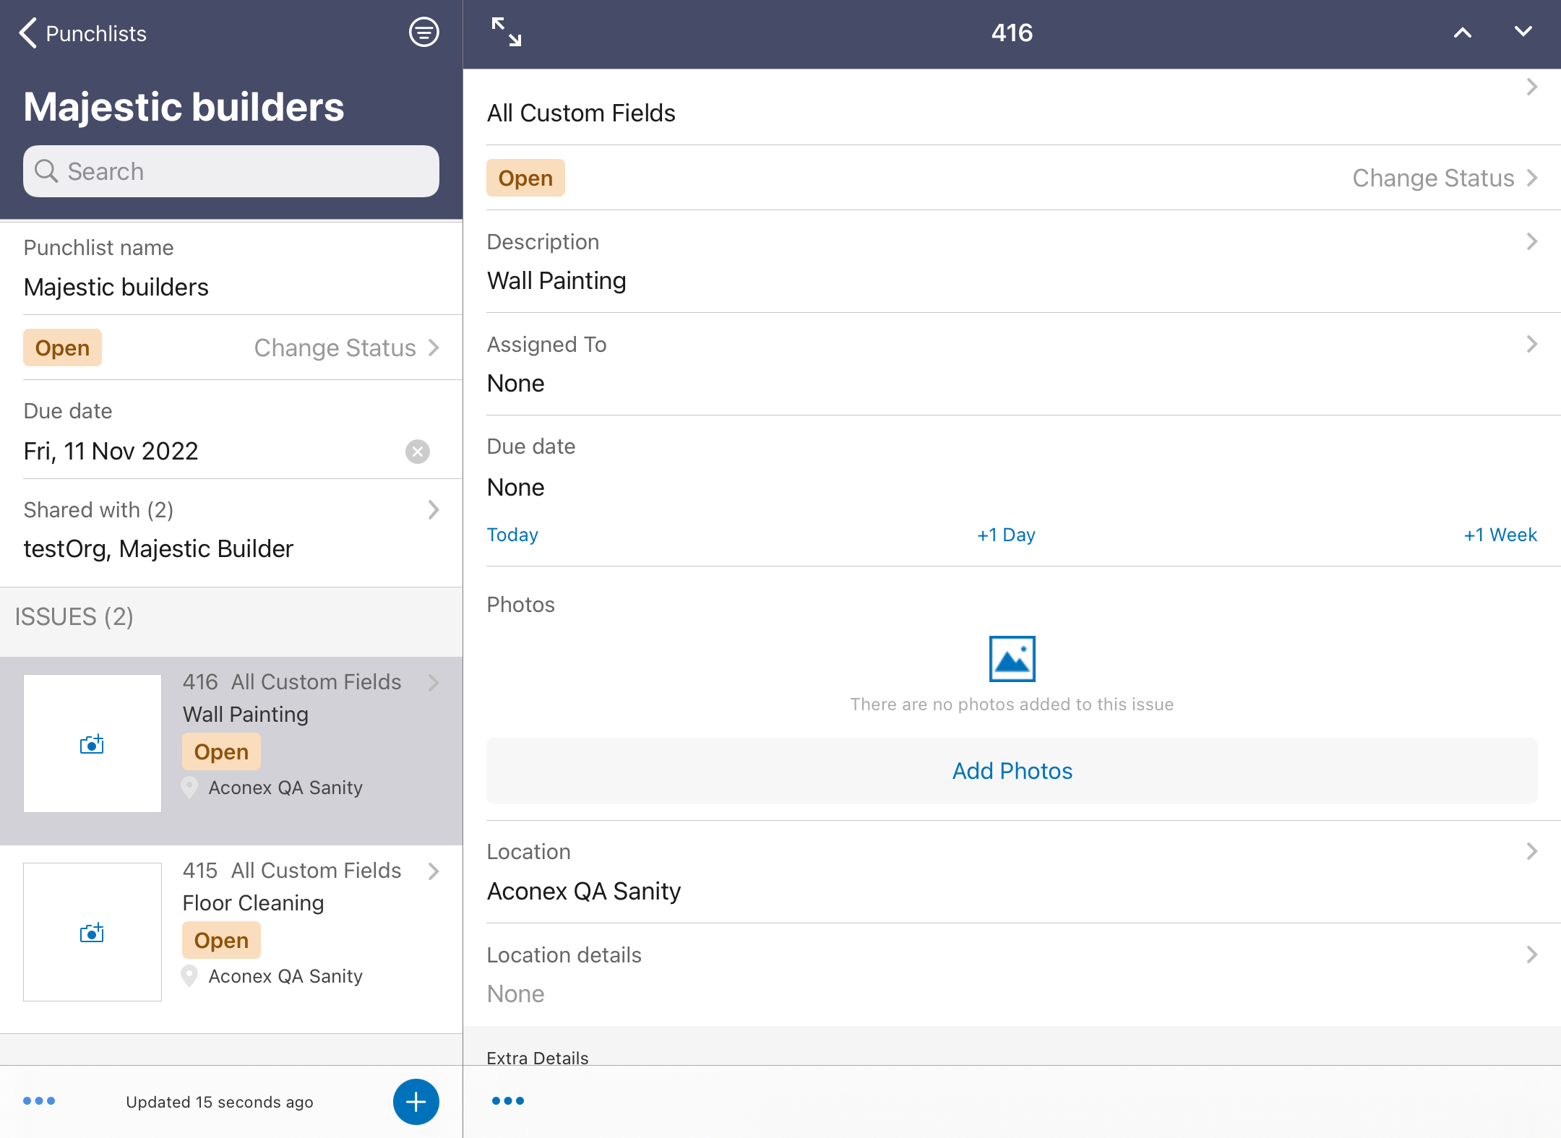Click the search magnifier icon
1561x1138 pixels.
coord(46,171)
